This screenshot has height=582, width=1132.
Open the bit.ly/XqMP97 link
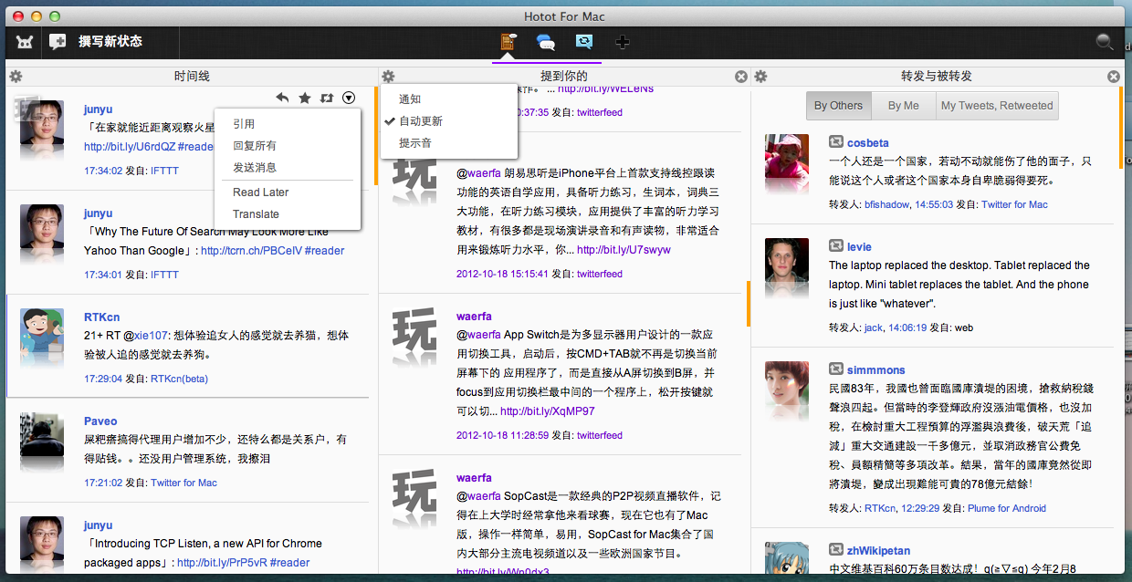(548, 411)
